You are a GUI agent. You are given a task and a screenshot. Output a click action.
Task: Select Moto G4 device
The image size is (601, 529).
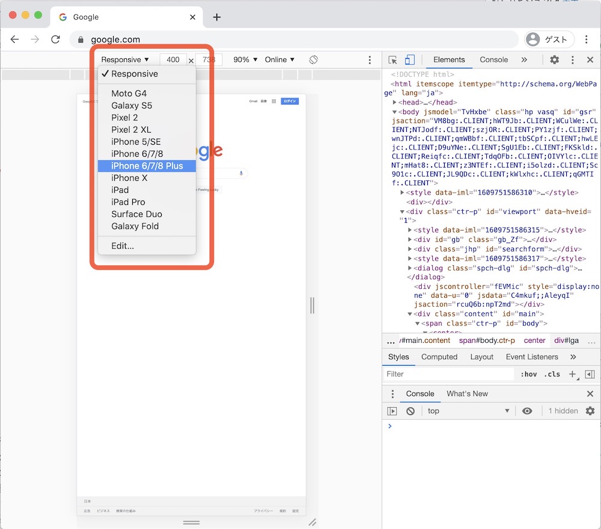(147, 94)
